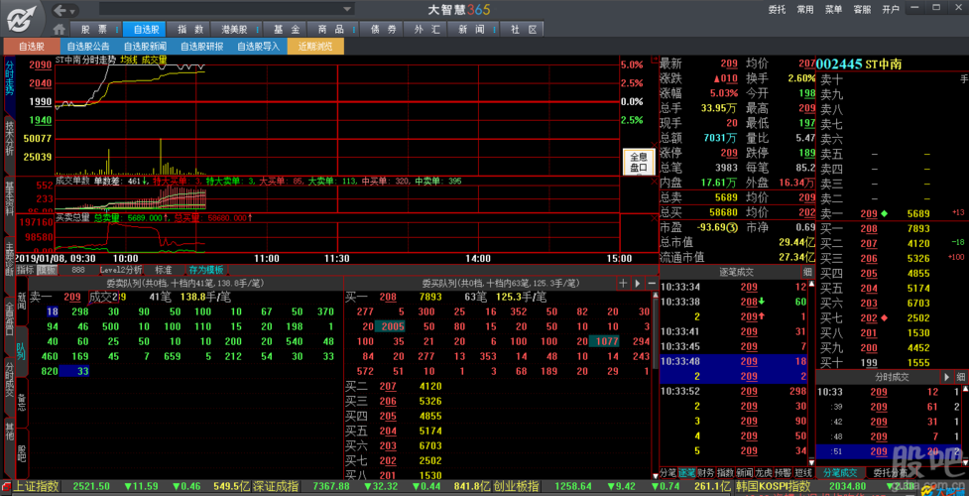Click the 创业板指 status bar entry
Image resolution: width=969 pixels, height=496 pixels.
click(x=516, y=486)
